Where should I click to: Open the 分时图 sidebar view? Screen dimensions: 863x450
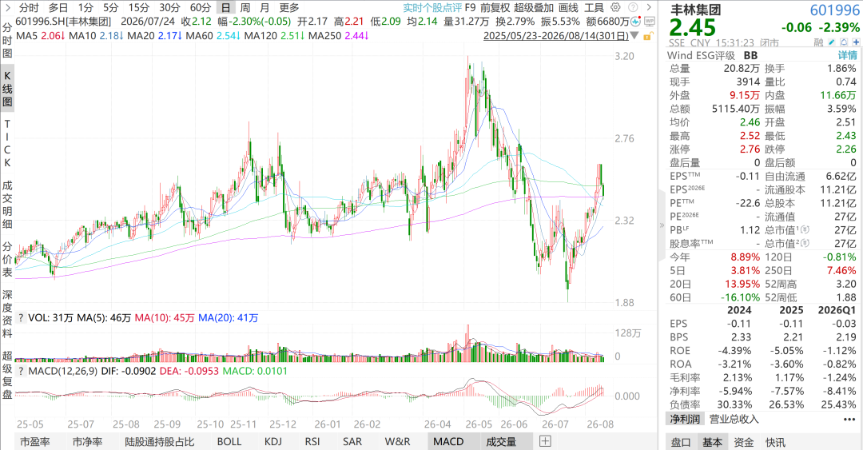pos(7,40)
